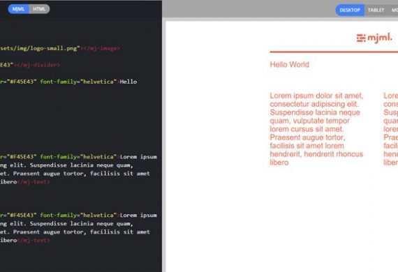Click the red divider line in preview

[334, 52]
